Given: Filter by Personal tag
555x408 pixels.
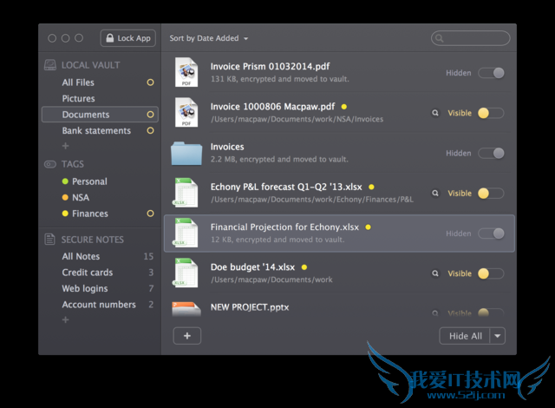Looking at the screenshot, I should click(89, 181).
